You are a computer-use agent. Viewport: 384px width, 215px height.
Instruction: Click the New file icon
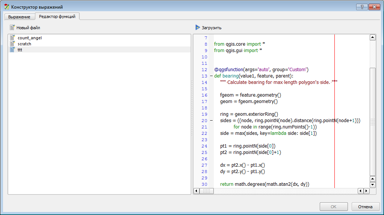click(x=12, y=27)
